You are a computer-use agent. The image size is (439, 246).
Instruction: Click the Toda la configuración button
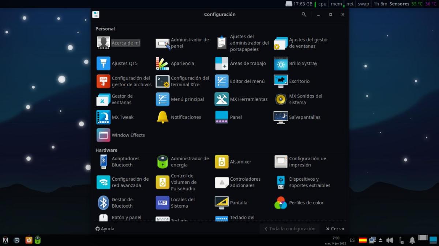289,229
